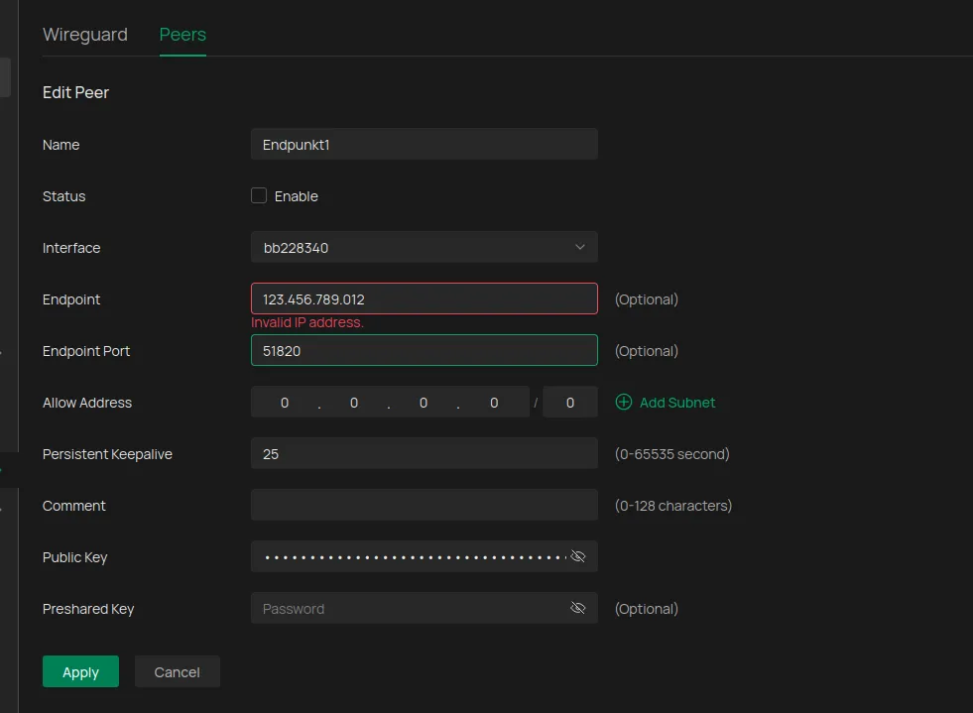This screenshot has width=973, height=713.
Task: Click the eye icon next to Public Key
Action: point(578,556)
